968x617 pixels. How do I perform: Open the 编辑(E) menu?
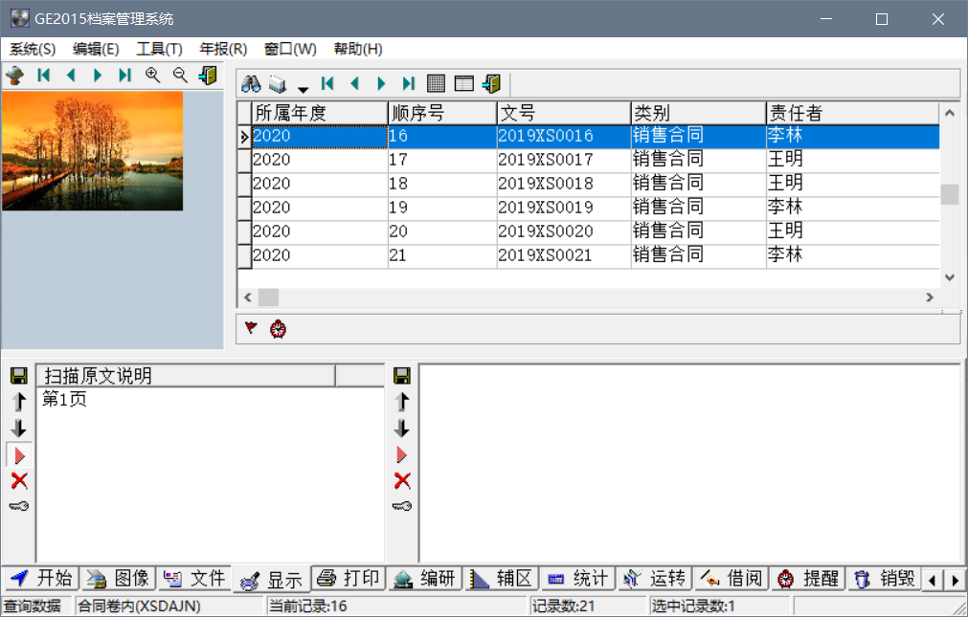tap(96, 49)
